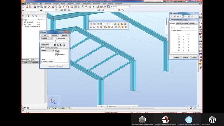Expand the Стержни tree node
Viewport: 224px width, 126px height.
click(x=25, y=22)
